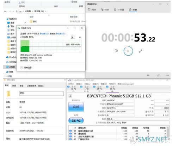Click the serial number field BTSA30130100587
This screenshot has height=146, width=172.
pyautogui.click(x=120, y=104)
